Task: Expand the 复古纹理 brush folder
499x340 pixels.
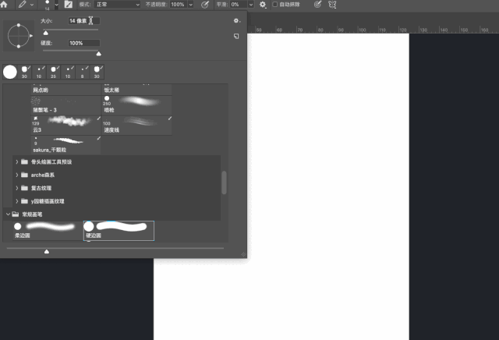Action: [x=17, y=188]
